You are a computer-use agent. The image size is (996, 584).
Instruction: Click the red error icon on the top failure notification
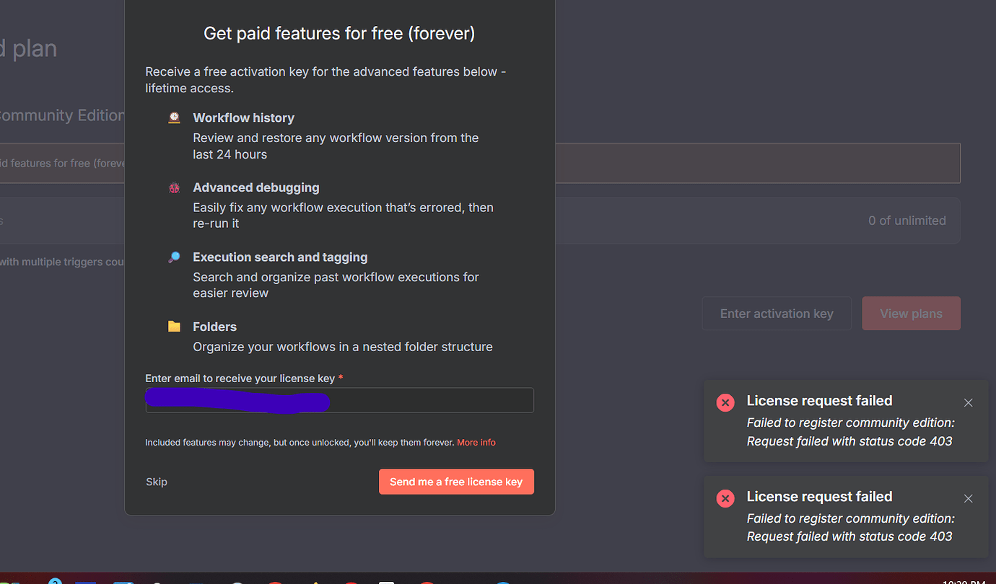(x=725, y=402)
